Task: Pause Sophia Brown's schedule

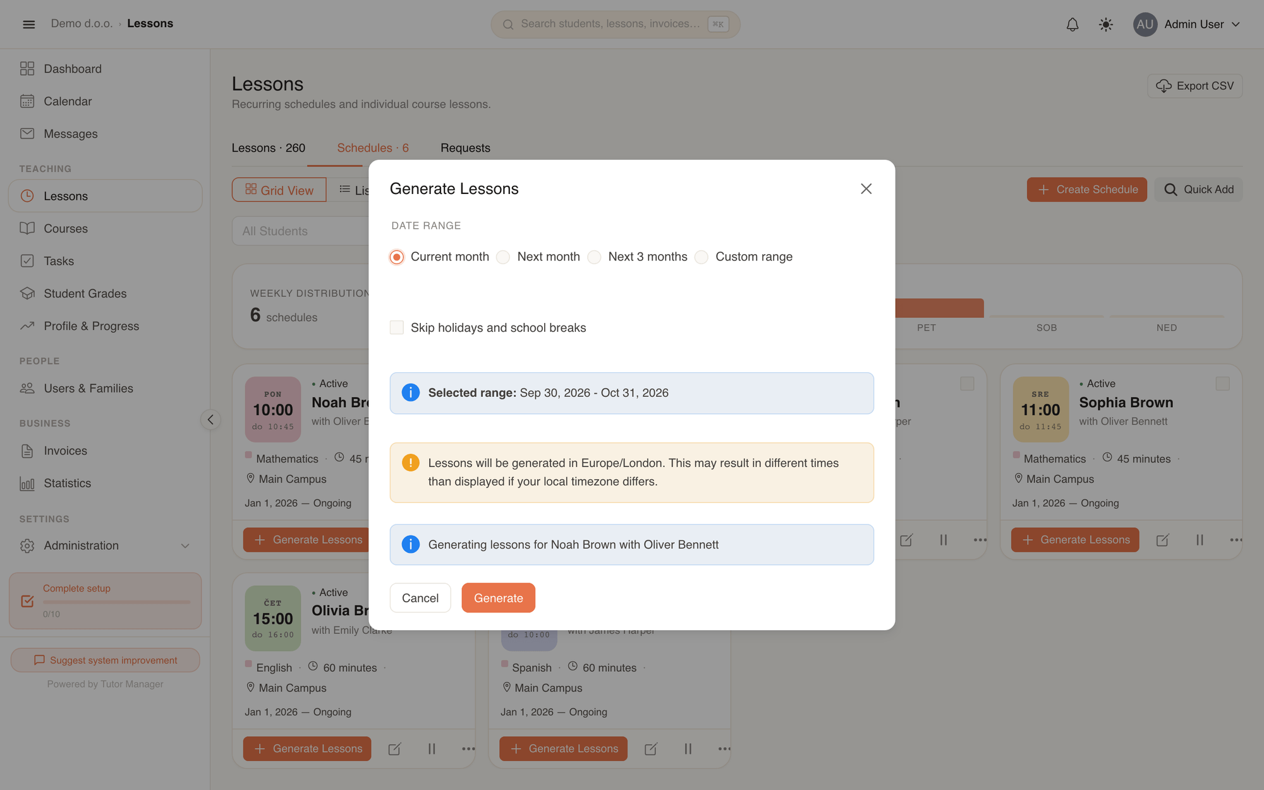Action: pos(1199,540)
